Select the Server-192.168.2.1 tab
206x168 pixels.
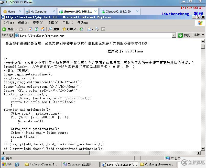(78, 12)
